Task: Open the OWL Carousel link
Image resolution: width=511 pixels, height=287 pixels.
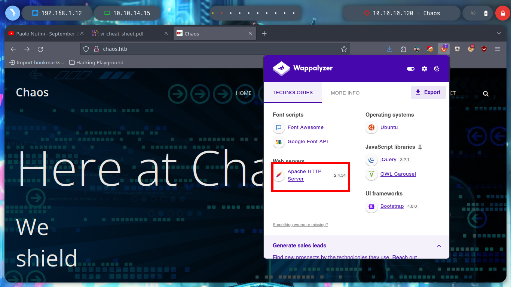Action: pos(398,174)
